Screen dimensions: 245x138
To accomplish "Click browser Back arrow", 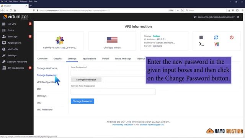I will (3, 10).
